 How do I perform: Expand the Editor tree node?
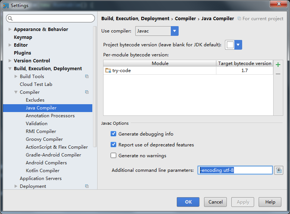[10, 45]
